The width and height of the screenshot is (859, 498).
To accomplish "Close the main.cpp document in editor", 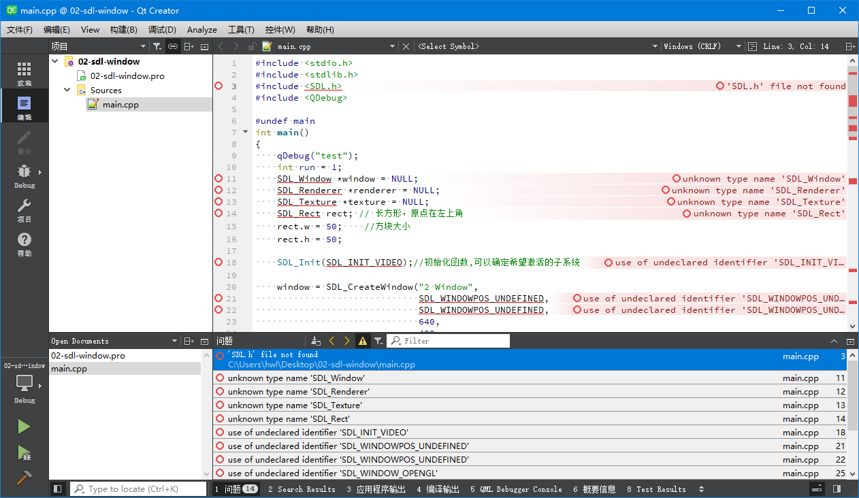I will coord(406,46).
